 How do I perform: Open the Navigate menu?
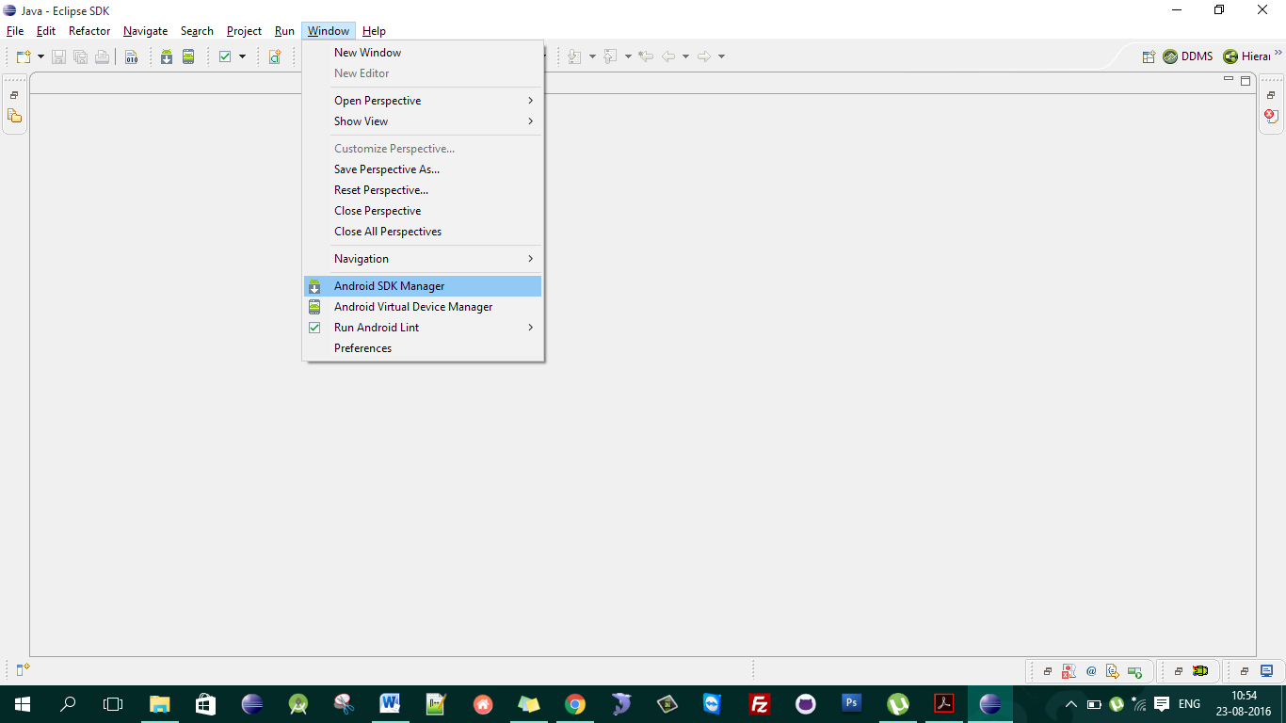pos(145,31)
